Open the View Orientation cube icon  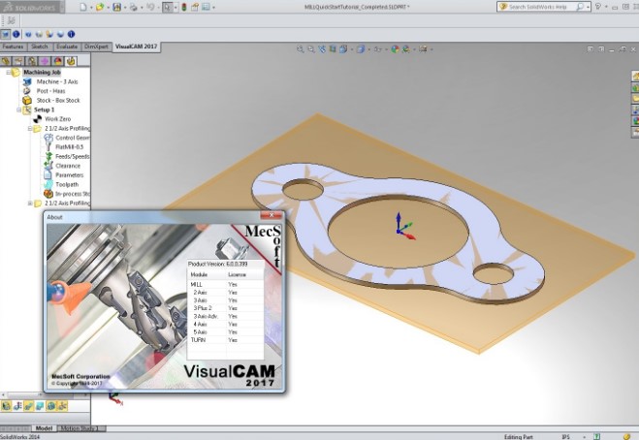pos(343,49)
